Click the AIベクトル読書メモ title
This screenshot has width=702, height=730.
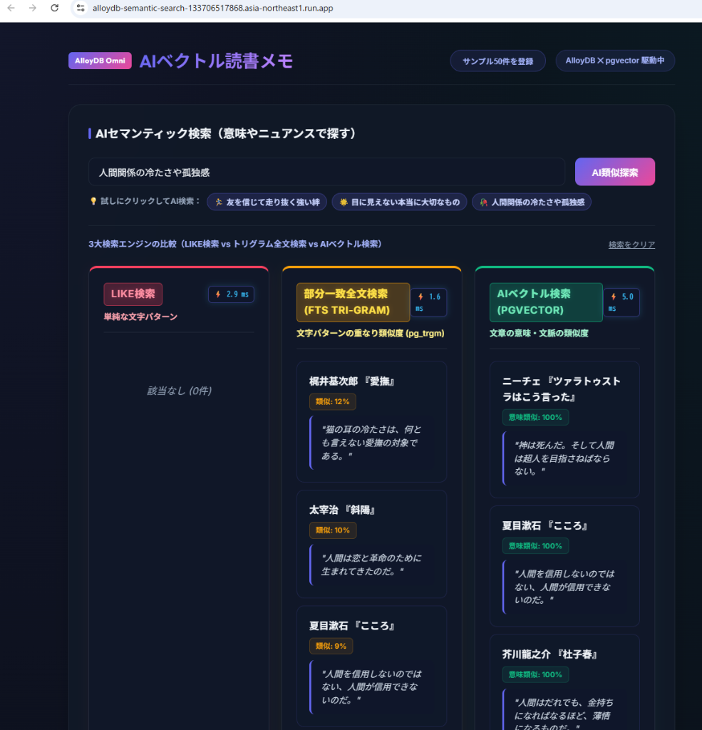tap(216, 61)
